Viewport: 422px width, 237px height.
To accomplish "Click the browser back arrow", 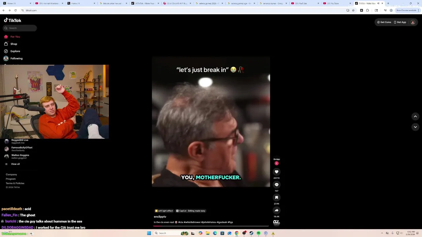I will (x=4, y=10).
